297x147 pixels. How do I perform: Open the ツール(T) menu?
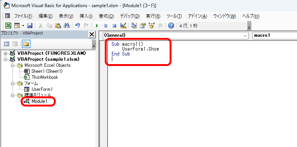pyautogui.click(x=174, y=16)
